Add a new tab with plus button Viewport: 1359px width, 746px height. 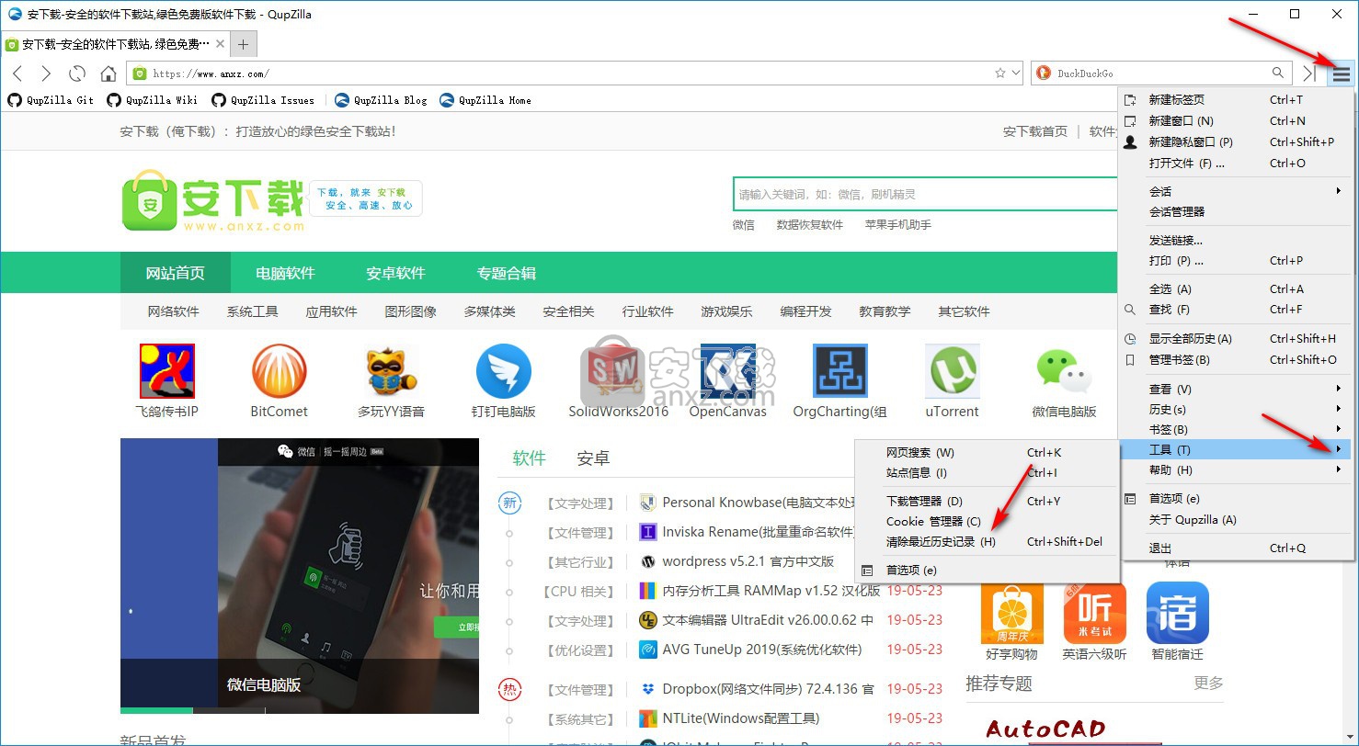(243, 44)
